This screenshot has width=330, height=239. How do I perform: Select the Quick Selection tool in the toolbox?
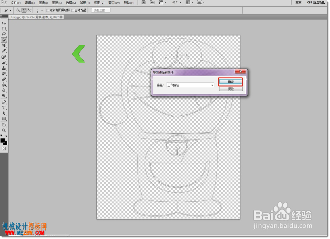[x=4, y=40]
